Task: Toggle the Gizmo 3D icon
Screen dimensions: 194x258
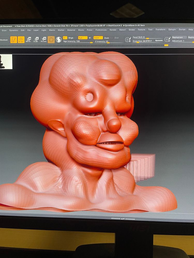Action: click(51, 40)
